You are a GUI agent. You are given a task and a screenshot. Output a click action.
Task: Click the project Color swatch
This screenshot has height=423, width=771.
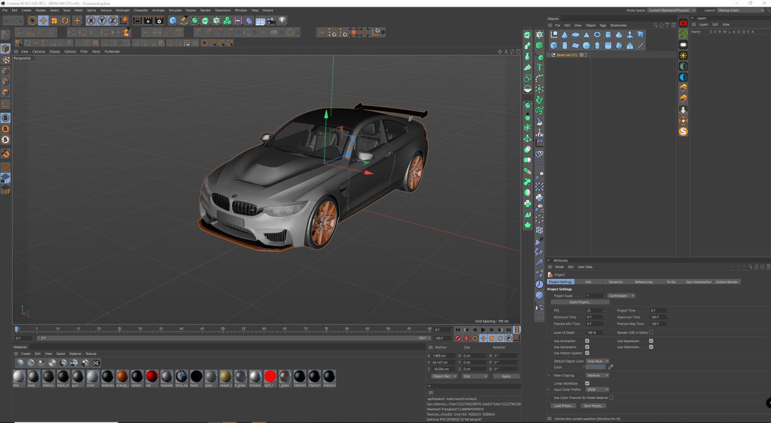click(596, 367)
